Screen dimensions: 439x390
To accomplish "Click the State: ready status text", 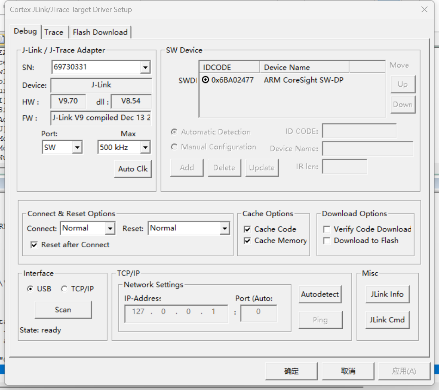I will pos(40,330).
